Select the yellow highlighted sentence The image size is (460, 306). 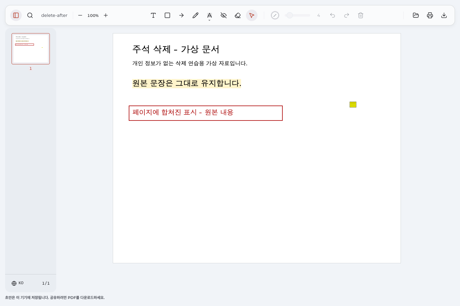[187, 83]
